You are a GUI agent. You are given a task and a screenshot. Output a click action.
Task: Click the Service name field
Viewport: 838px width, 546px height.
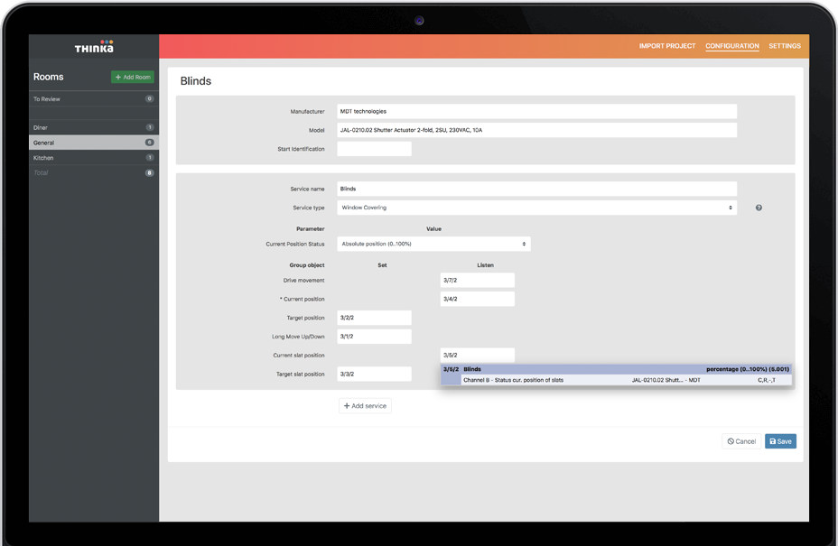[536, 189]
